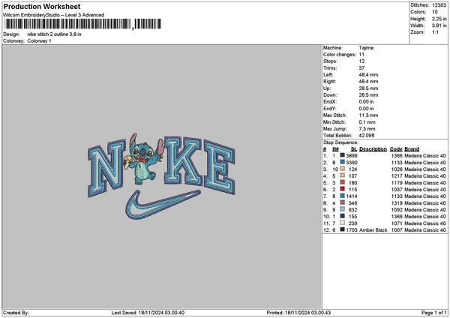This screenshot has width=450, height=318.
Task: Click the light salmon swatch beside stitch count 107
Action: pos(343,175)
